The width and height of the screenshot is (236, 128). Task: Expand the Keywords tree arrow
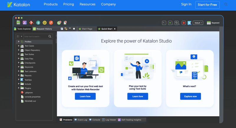(x=19, y=67)
